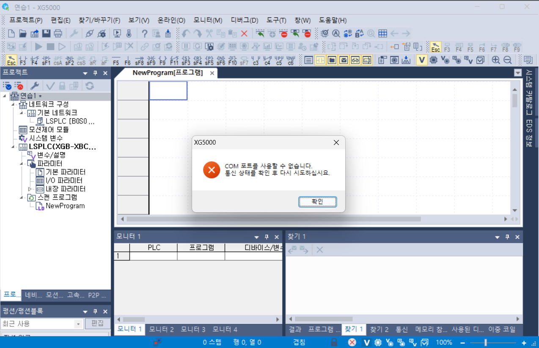Select the coil F9 tool
The height and width of the screenshot is (348, 539).
point(163,60)
